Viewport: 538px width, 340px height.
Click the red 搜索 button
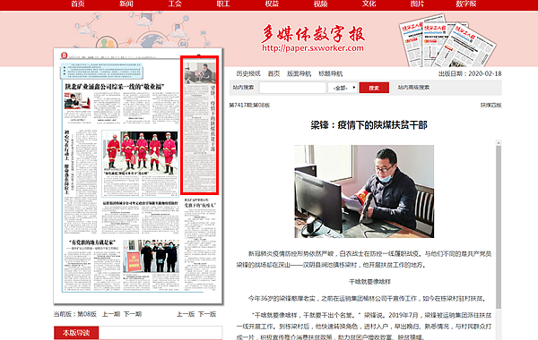[374, 88]
